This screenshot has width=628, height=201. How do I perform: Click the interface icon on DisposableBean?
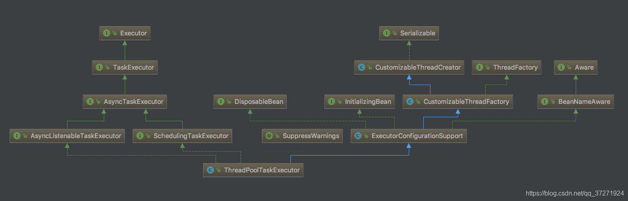(221, 102)
